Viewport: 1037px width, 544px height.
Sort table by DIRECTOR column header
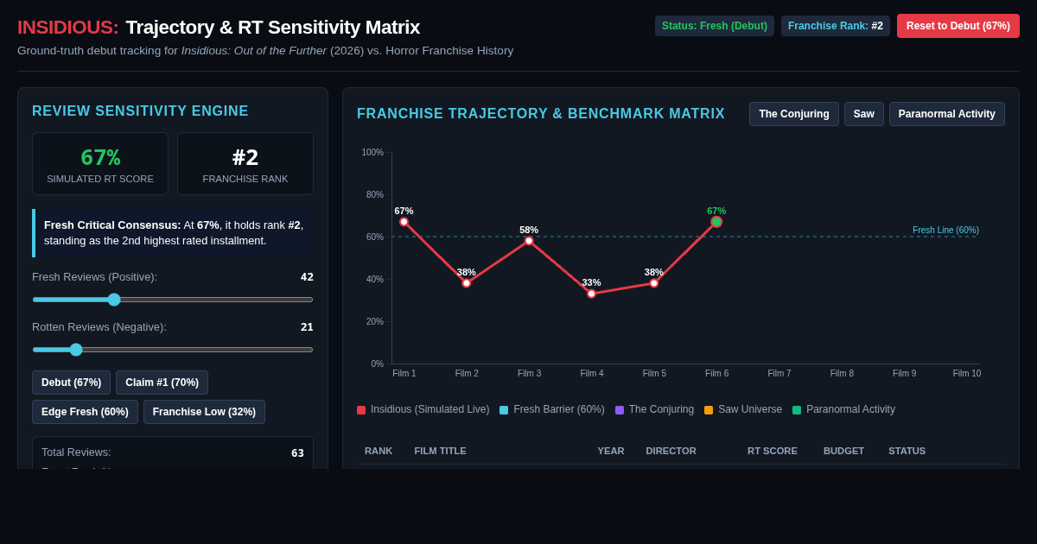pyautogui.click(x=671, y=451)
